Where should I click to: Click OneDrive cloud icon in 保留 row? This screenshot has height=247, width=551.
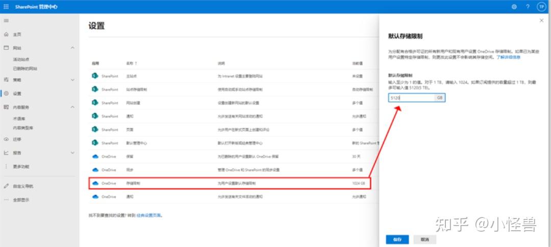coord(95,156)
